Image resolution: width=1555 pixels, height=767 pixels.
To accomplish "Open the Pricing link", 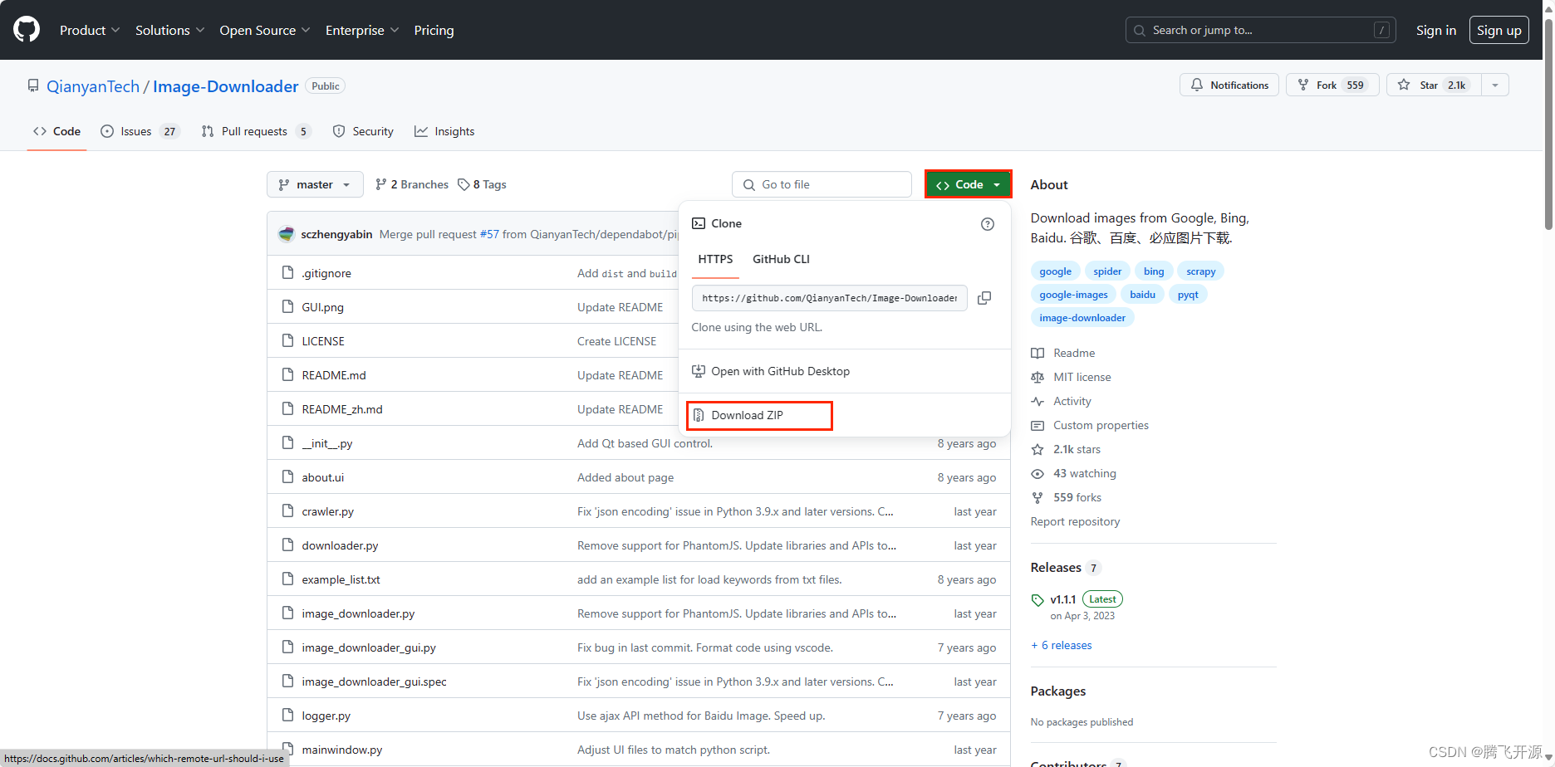I will [x=434, y=30].
